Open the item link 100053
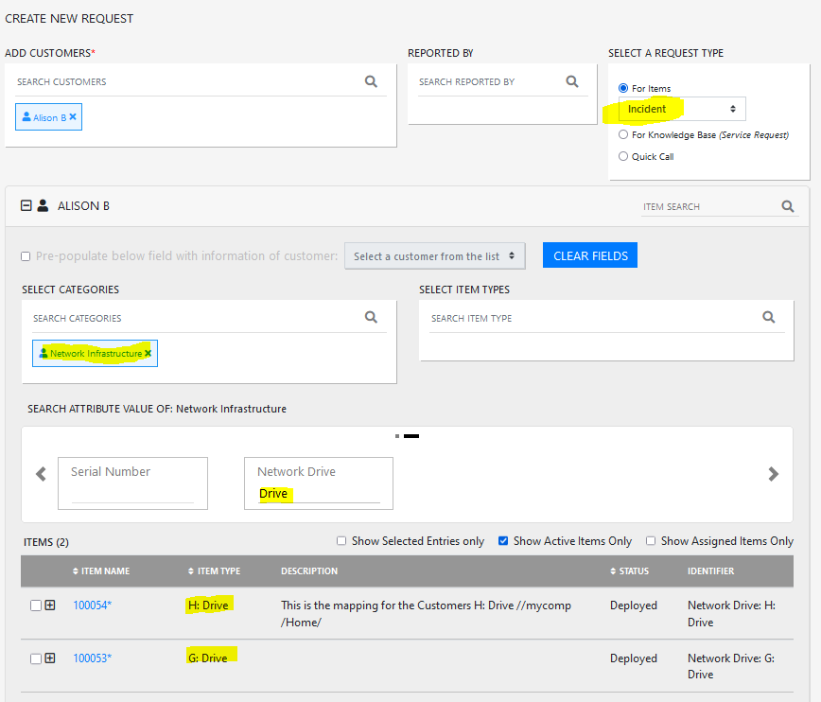This screenshot has width=821, height=702. pyautogui.click(x=92, y=658)
